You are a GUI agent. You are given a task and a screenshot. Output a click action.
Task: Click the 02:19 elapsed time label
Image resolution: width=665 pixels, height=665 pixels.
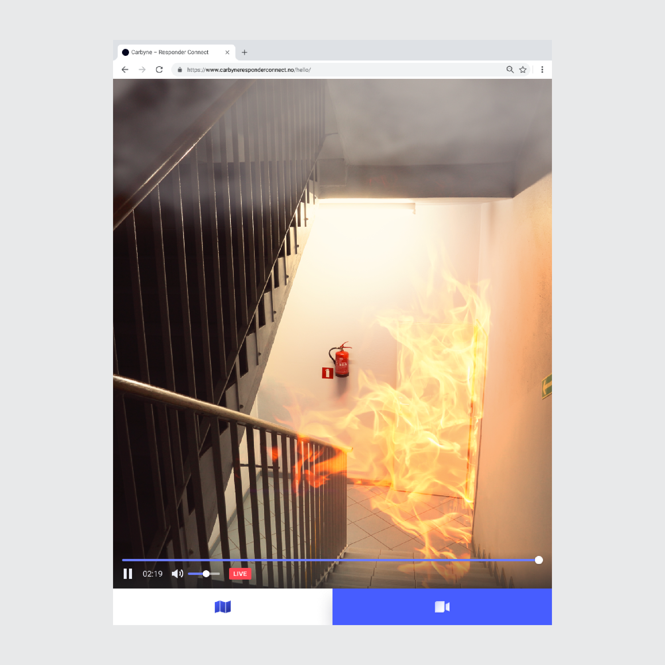pos(153,574)
